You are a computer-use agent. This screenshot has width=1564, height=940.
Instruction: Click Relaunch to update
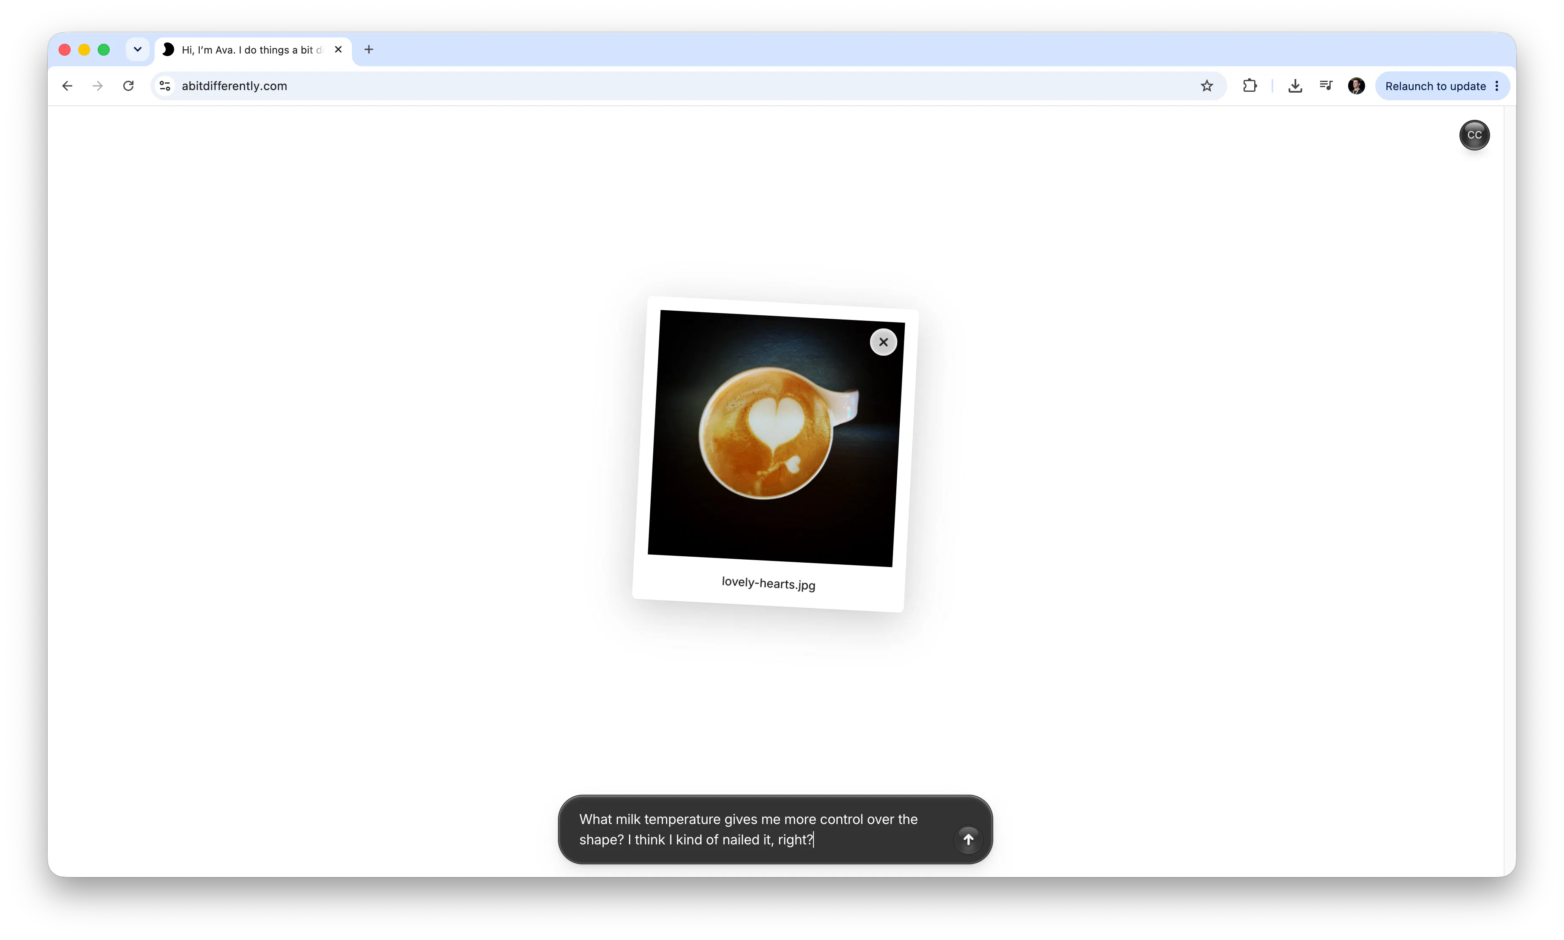1435,85
